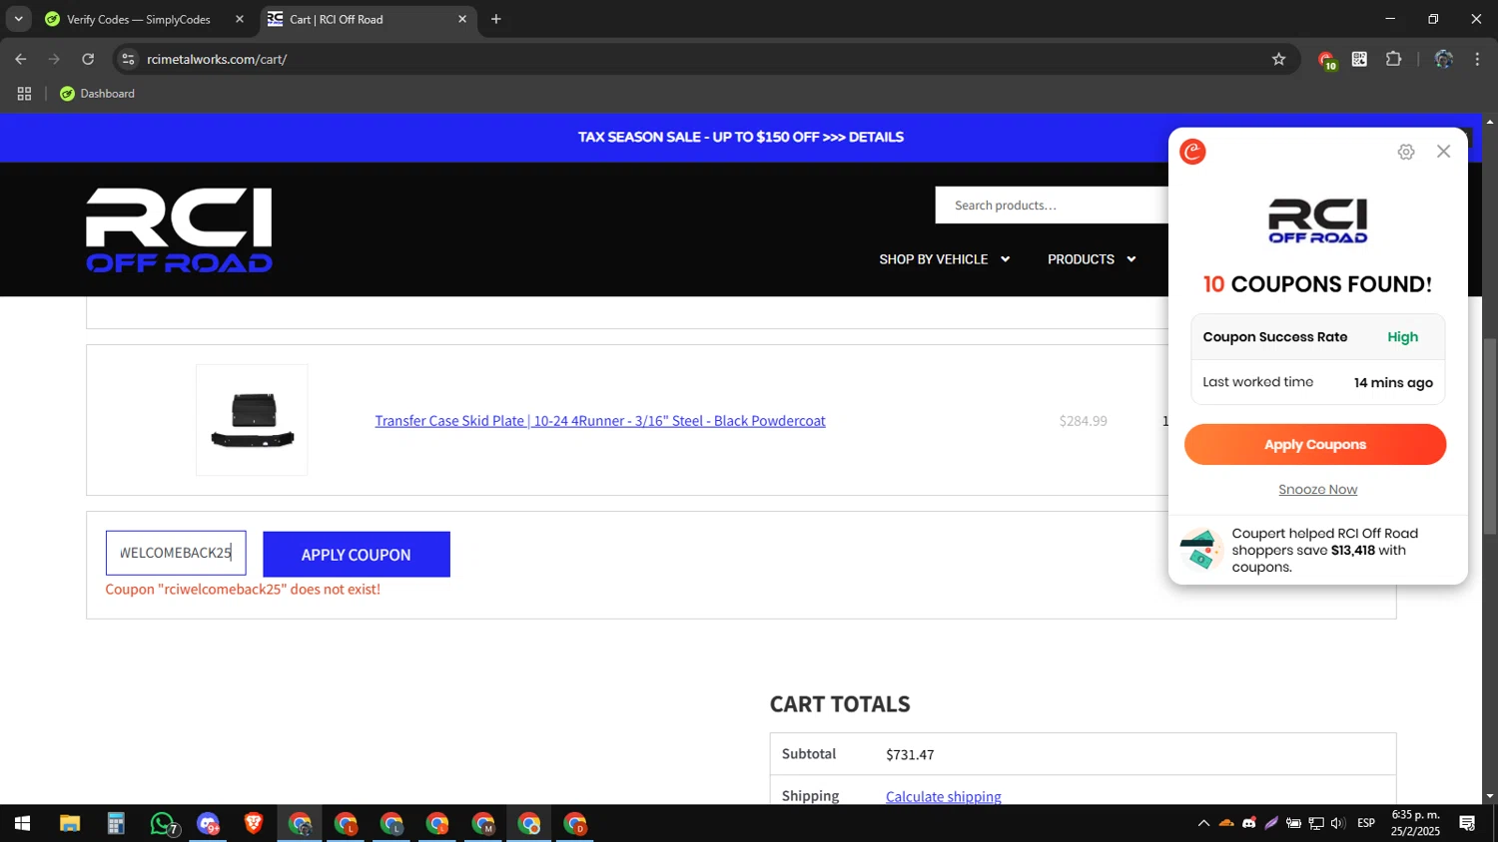The width and height of the screenshot is (1498, 842).
Task: Go back to the previous page
Action: pos(21,59)
